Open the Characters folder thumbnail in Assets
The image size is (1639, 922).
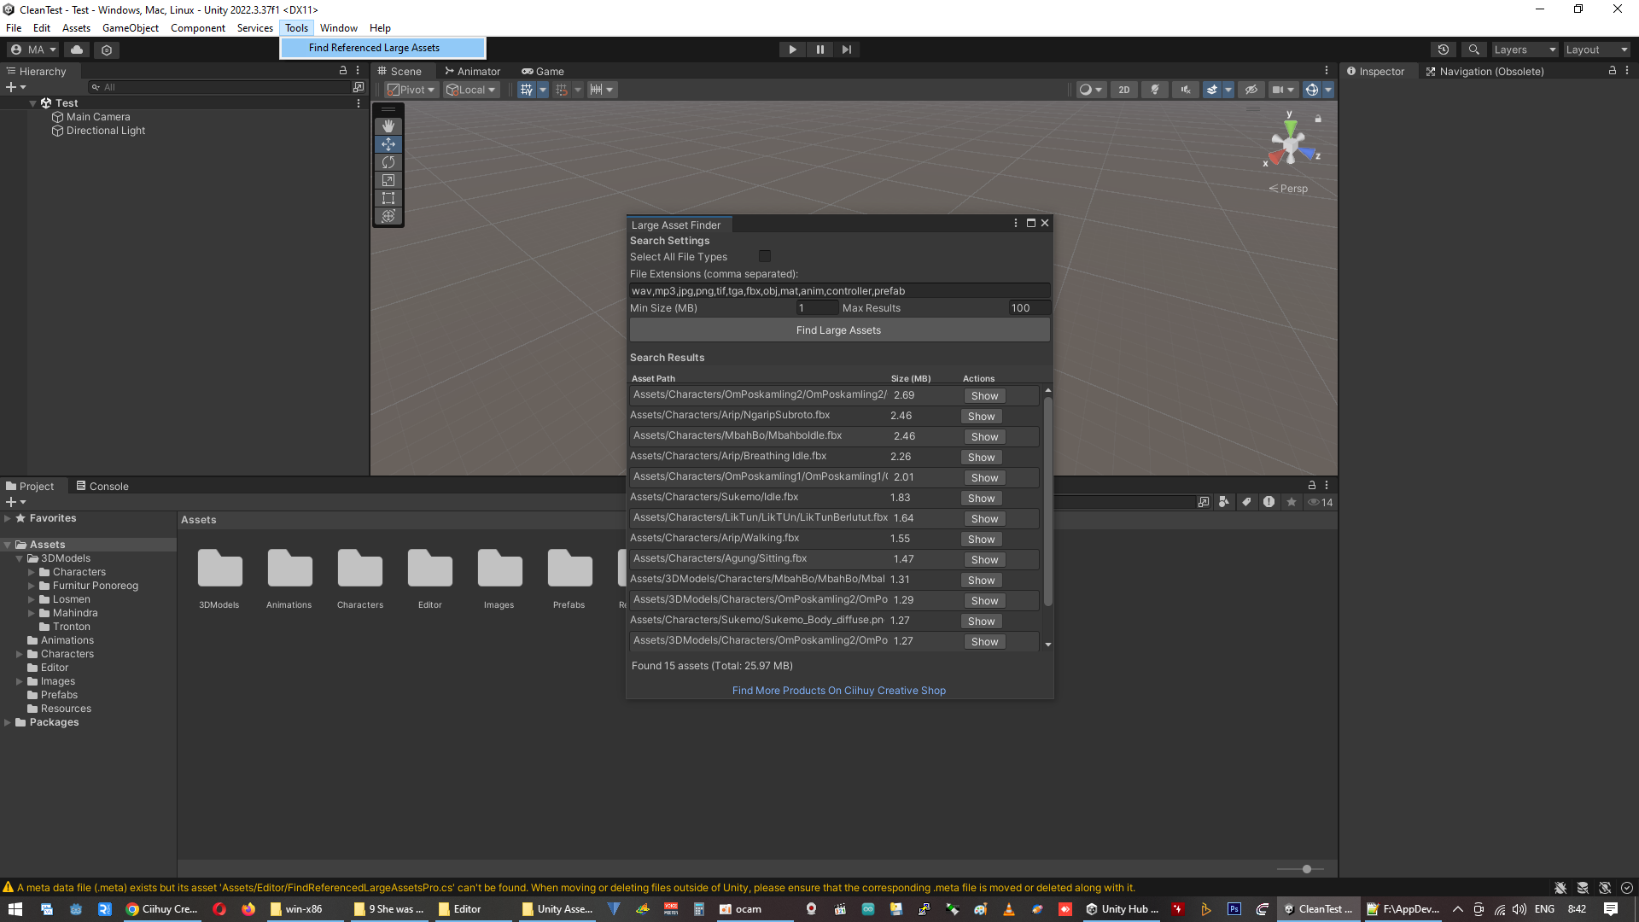click(359, 579)
